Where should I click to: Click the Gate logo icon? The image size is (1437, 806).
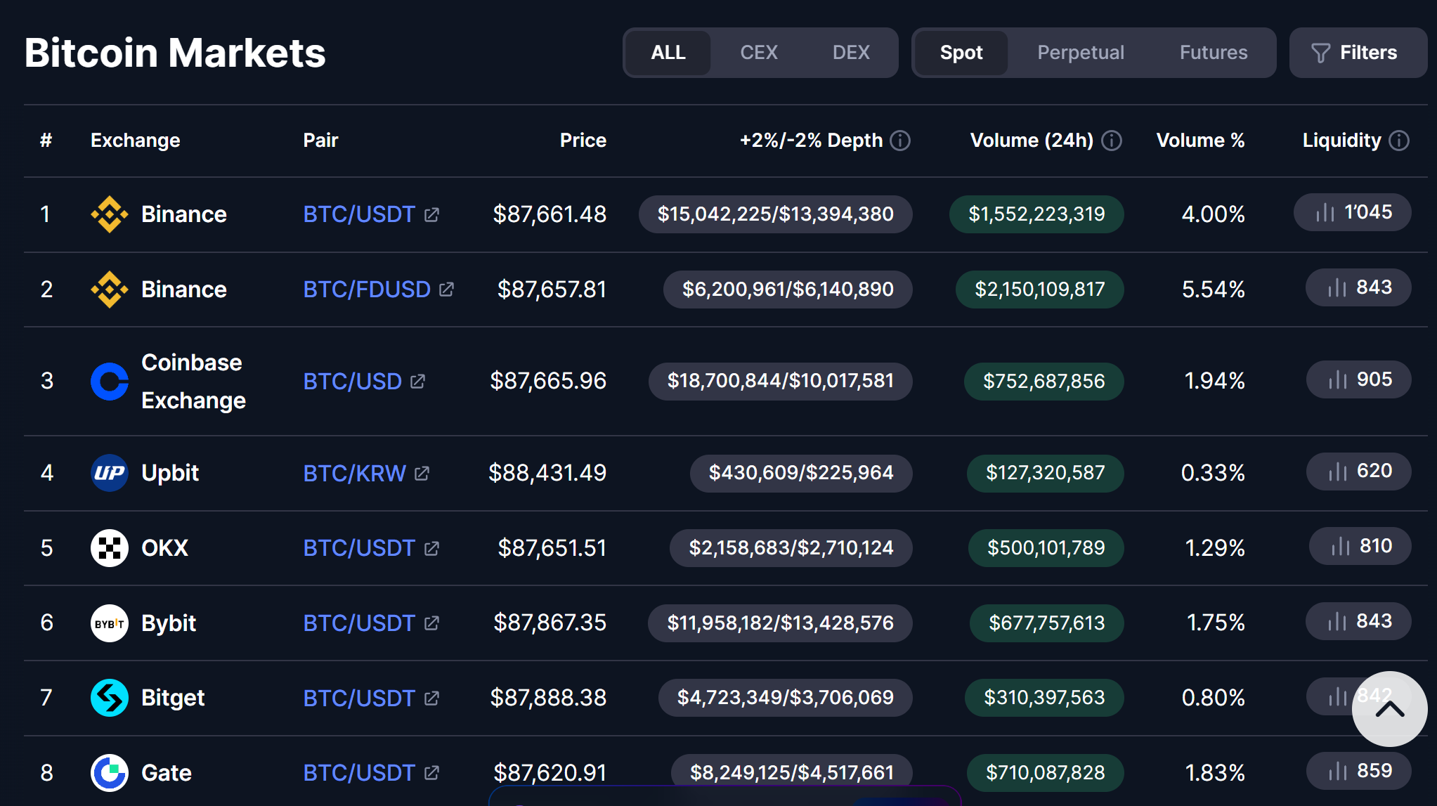coord(109,773)
